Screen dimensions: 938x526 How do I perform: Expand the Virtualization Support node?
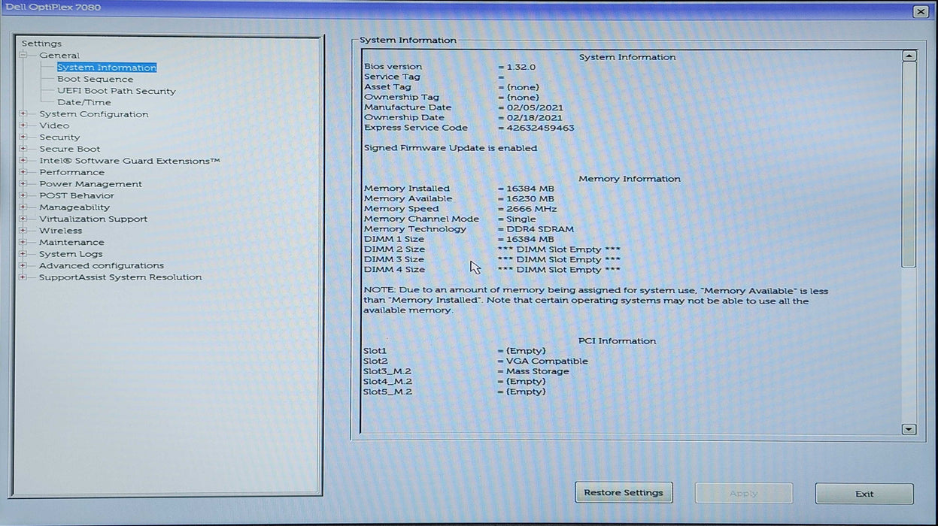point(23,219)
